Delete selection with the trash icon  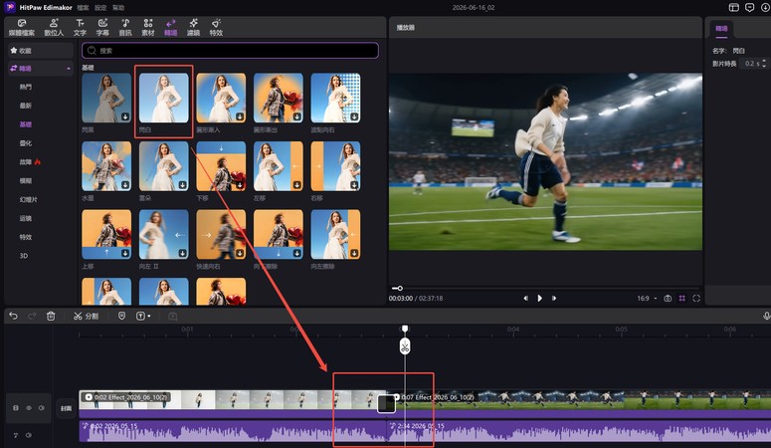click(x=51, y=316)
